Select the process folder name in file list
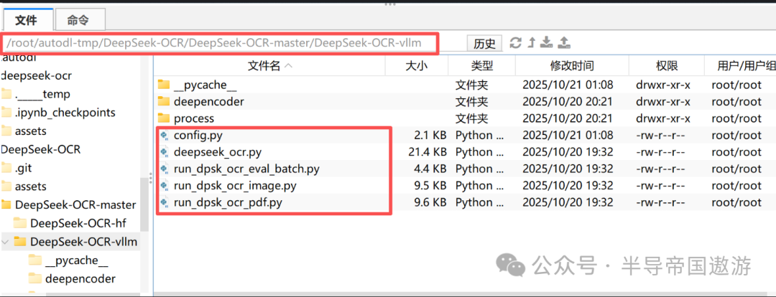The image size is (776, 297). (x=194, y=118)
